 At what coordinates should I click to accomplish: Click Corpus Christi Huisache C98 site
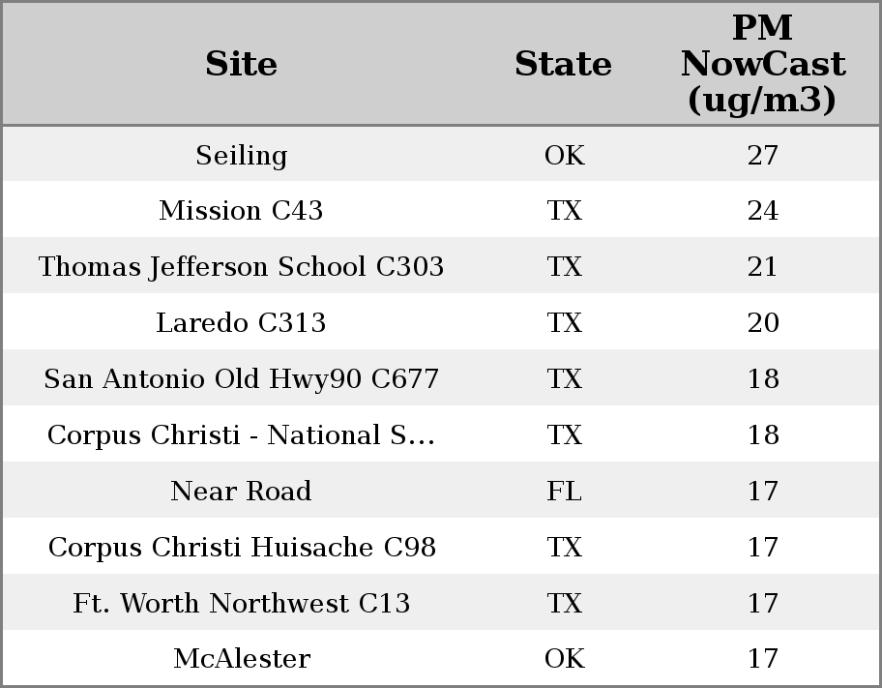pyautogui.click(x=241, y=548)
